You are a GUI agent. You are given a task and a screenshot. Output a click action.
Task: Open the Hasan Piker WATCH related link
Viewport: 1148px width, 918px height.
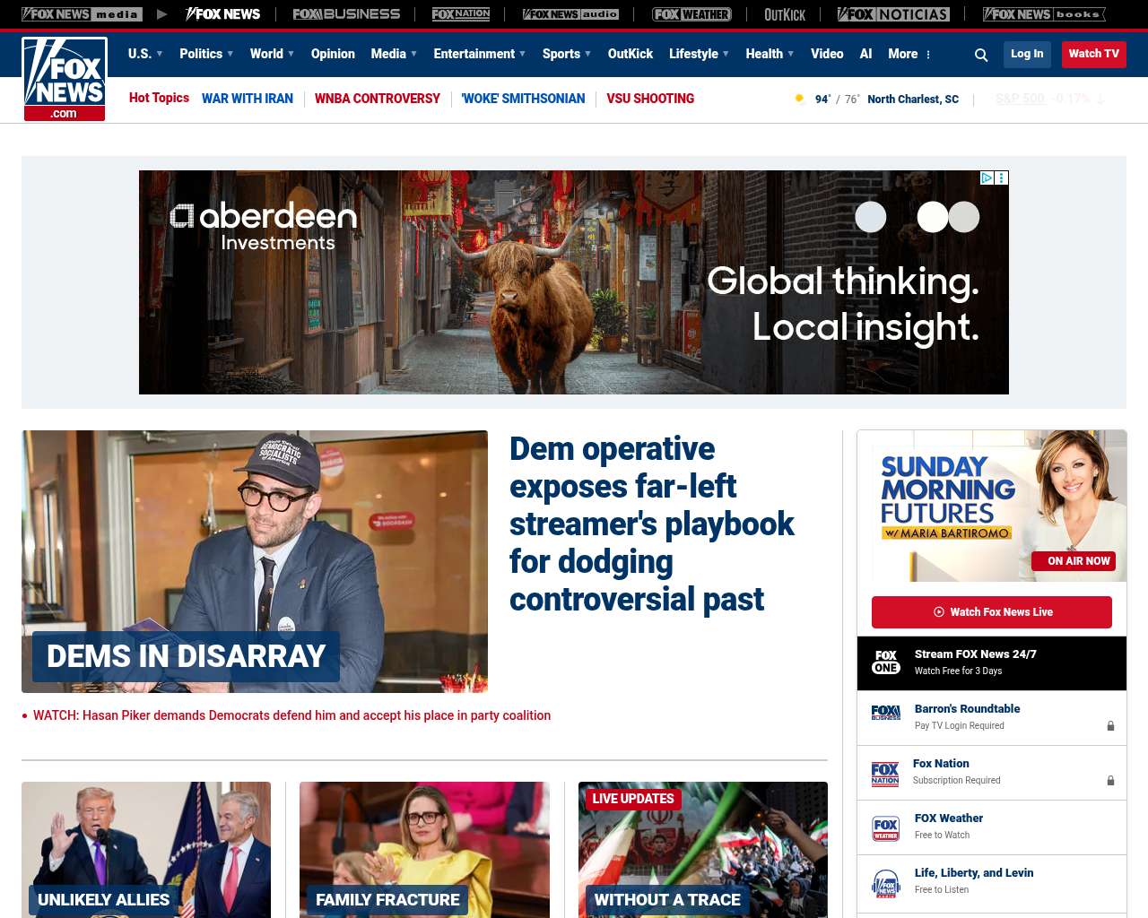[x=291, y=715]
